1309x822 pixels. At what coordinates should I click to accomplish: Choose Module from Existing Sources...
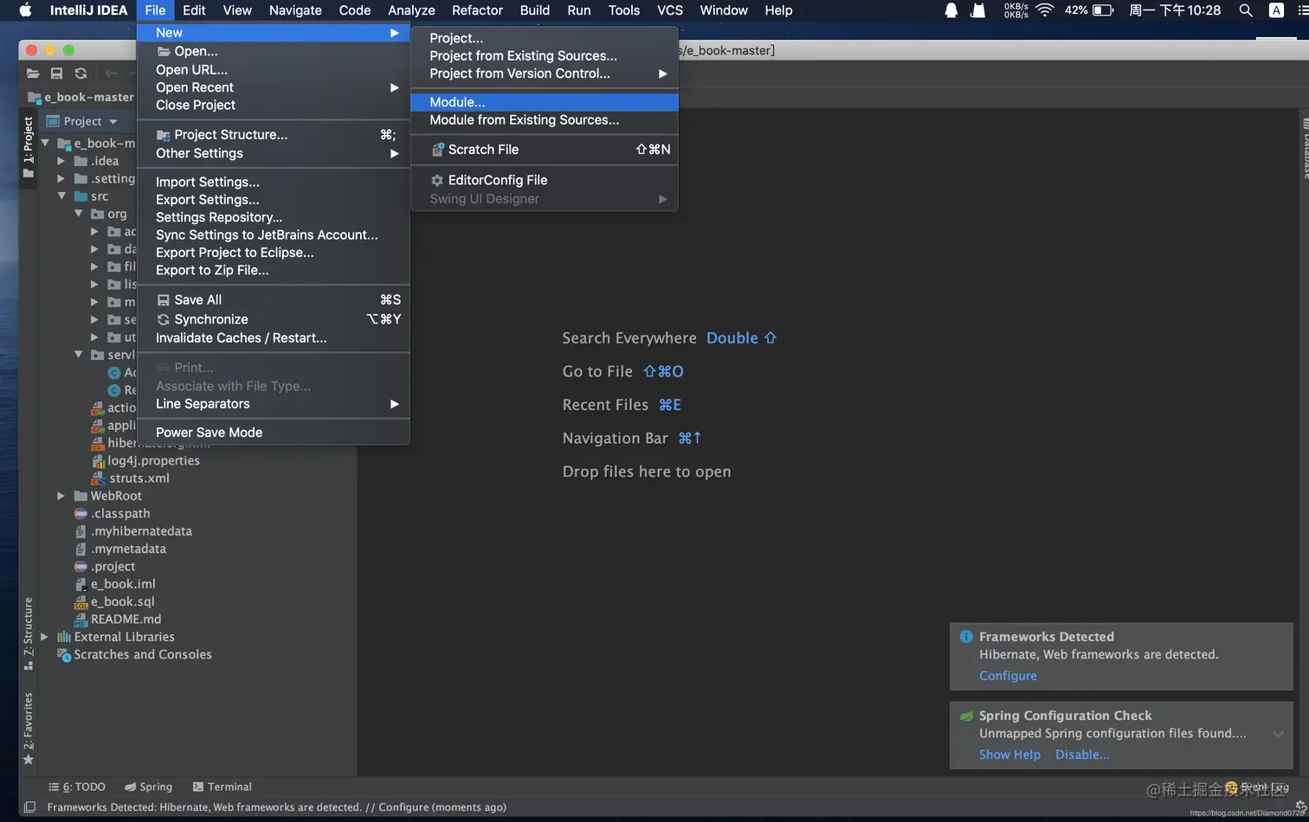coord(545,120)
